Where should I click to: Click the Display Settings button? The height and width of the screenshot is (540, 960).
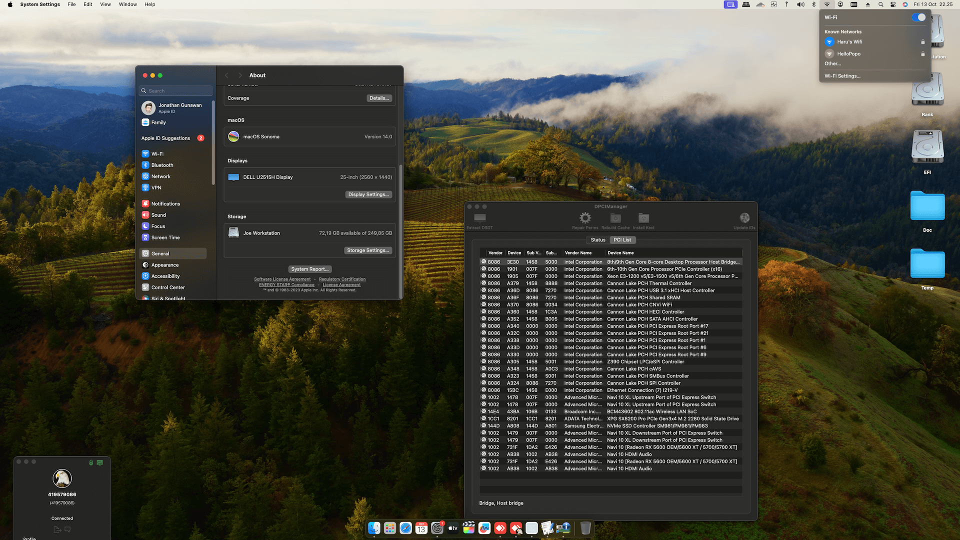click(x=368, y=194)
